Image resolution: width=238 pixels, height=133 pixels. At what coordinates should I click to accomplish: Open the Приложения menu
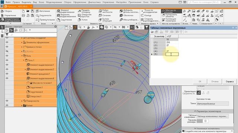135,2
